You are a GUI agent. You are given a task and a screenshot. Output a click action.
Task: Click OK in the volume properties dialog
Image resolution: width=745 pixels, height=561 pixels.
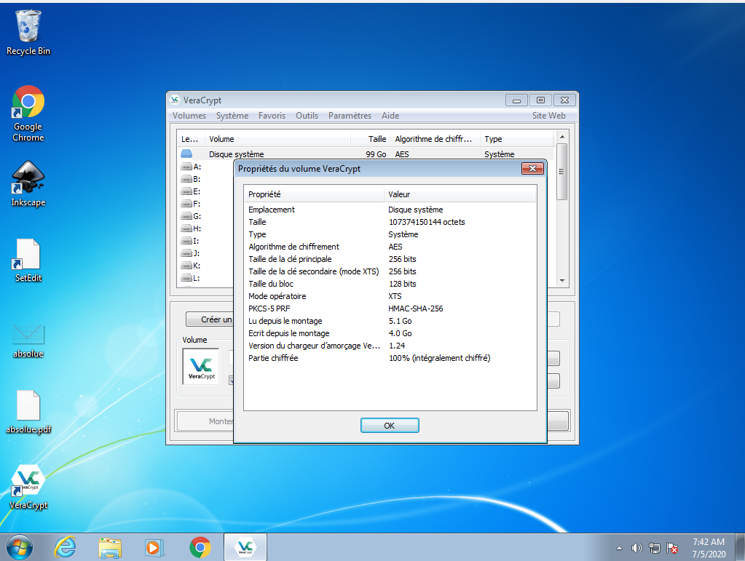[390, 426]
